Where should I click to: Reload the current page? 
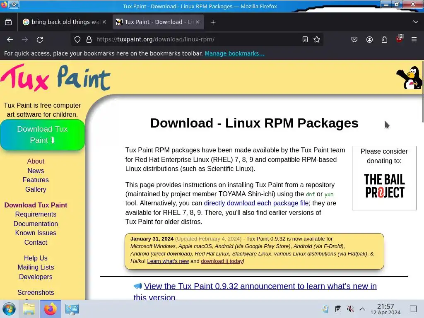[x=40, y=39]
